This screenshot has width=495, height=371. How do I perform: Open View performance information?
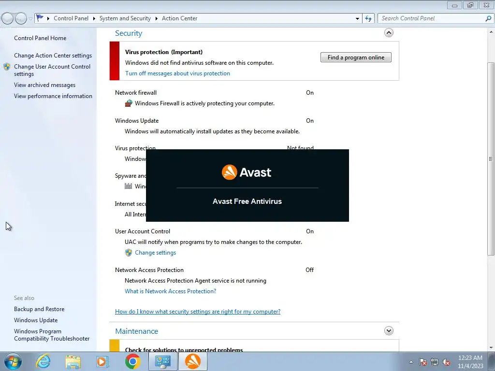click(53, 96)
